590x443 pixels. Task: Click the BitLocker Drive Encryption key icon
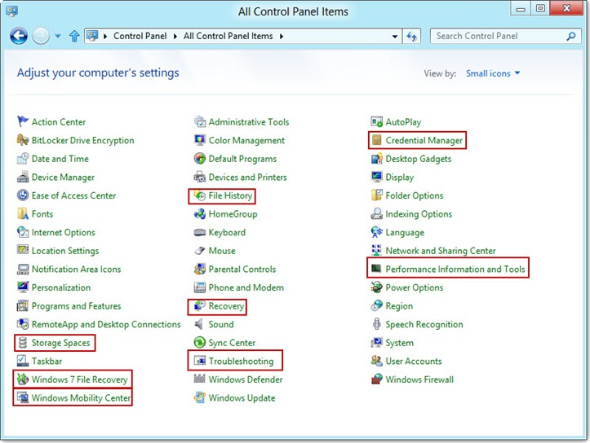point(23,140)
